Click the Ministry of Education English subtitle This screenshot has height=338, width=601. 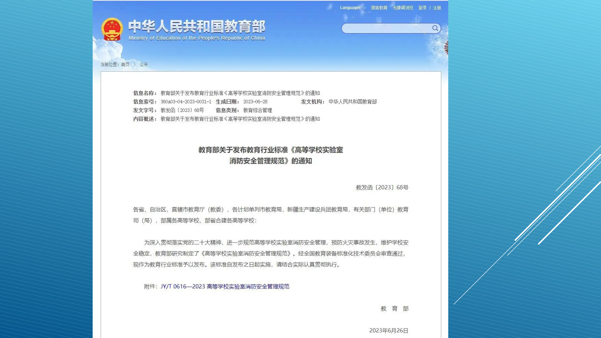coord(197,38)
